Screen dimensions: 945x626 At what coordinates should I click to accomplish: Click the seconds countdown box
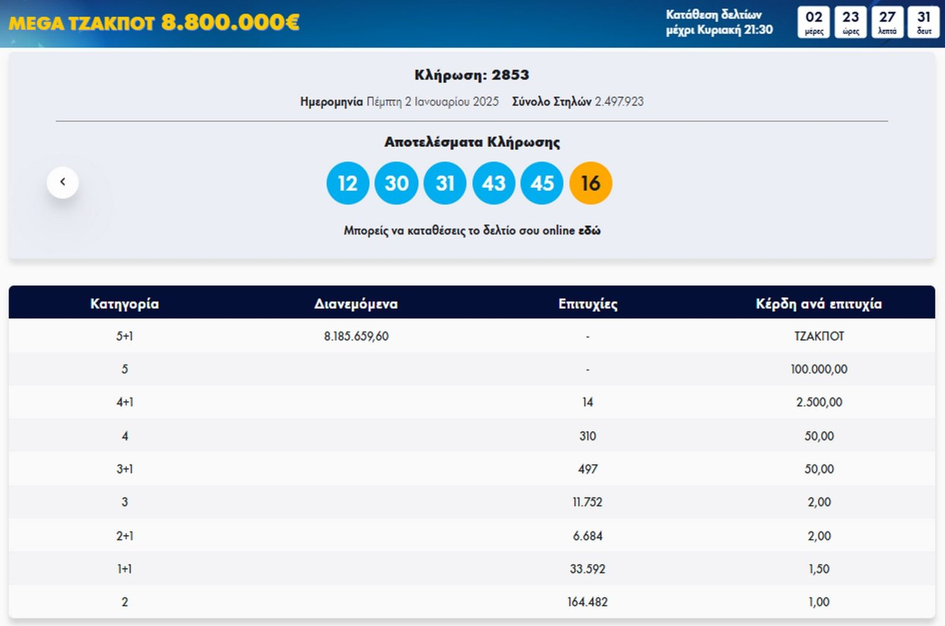tap(924, 22)
